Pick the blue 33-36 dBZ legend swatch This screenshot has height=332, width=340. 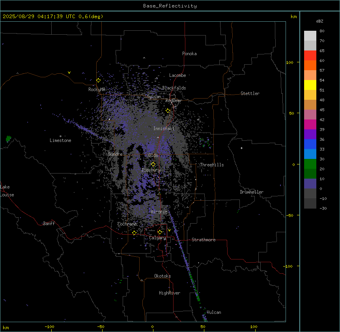pyautogui.click(x=310, y=144)
